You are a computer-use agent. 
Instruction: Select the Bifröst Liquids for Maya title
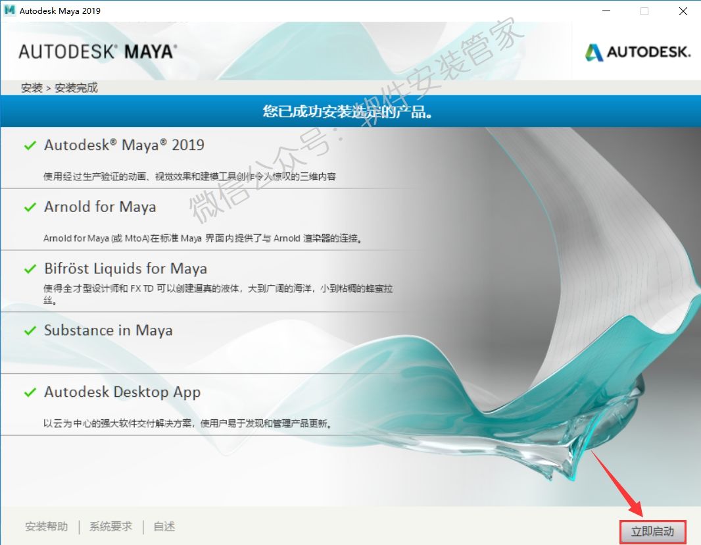126,269
